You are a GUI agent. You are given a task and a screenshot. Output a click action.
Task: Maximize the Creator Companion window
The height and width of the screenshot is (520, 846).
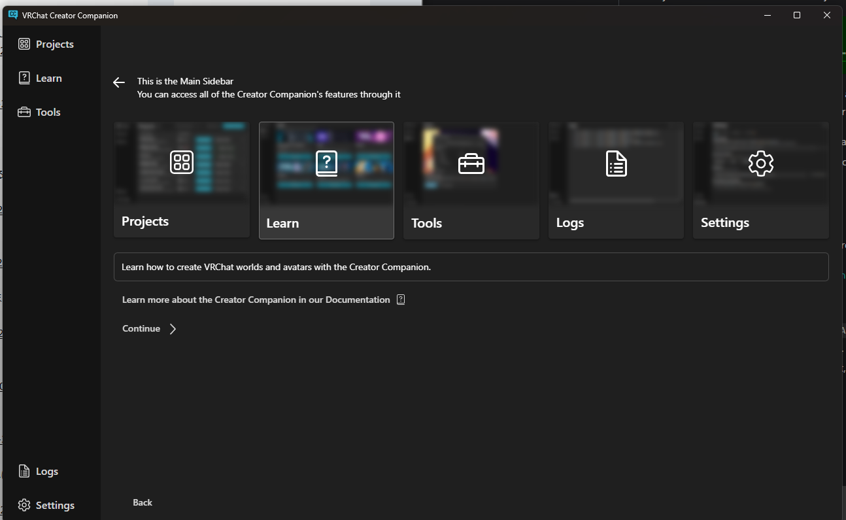(x=797, y=15)
